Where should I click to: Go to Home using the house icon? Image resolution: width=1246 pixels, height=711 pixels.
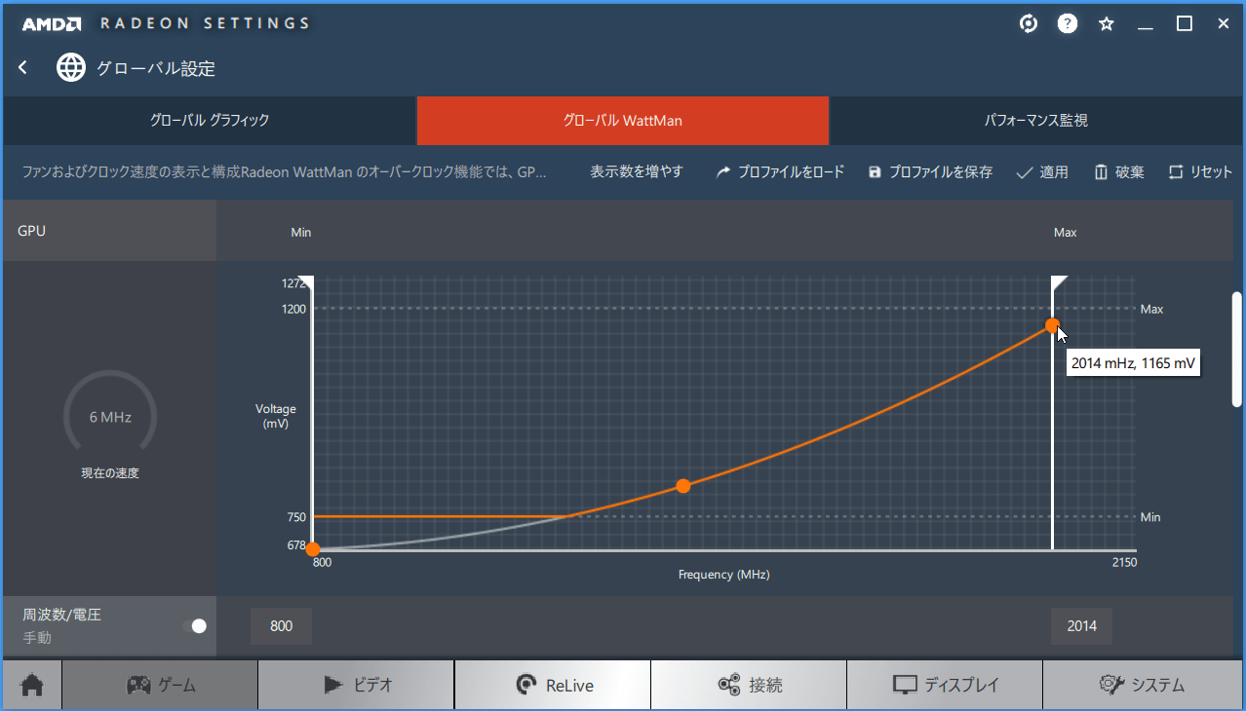(x=32, y=685)
